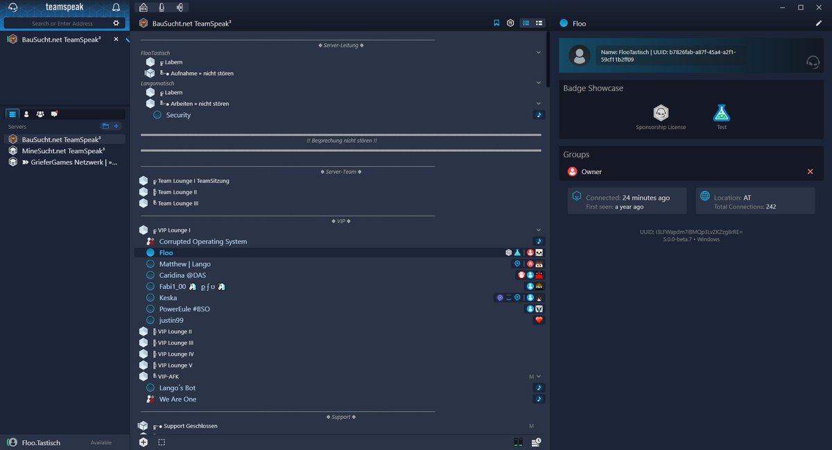Select user PowerEule #BSO

point(184,309)
